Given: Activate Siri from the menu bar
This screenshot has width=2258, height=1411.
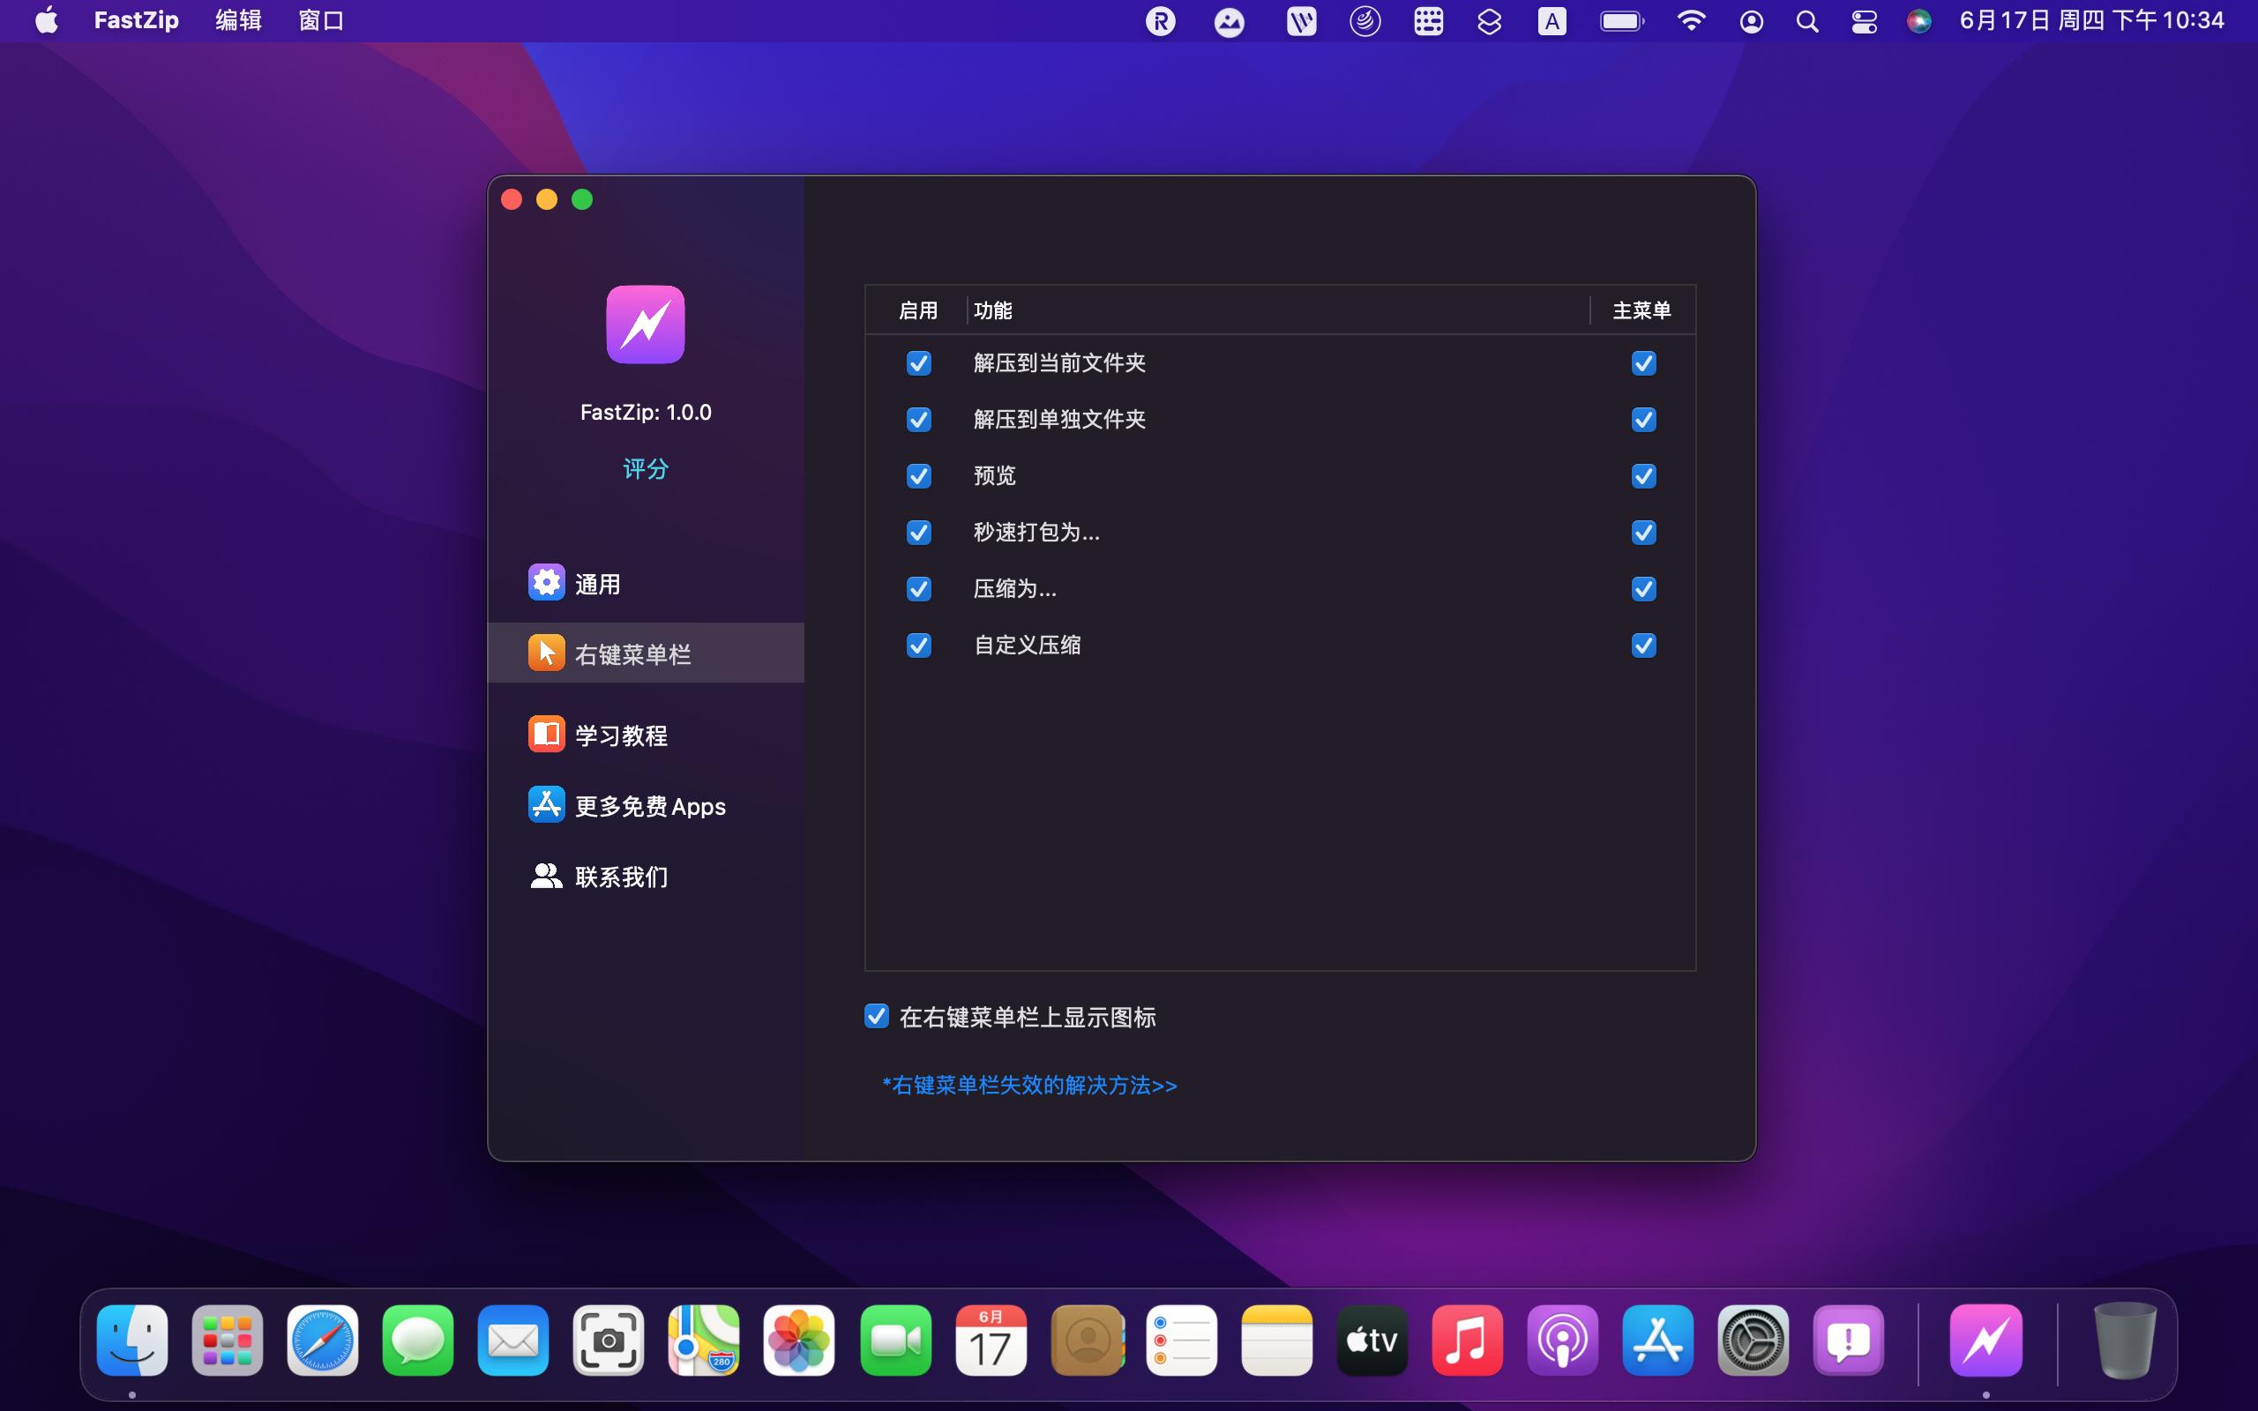Looking at the screenshot, I should 1921,20.
